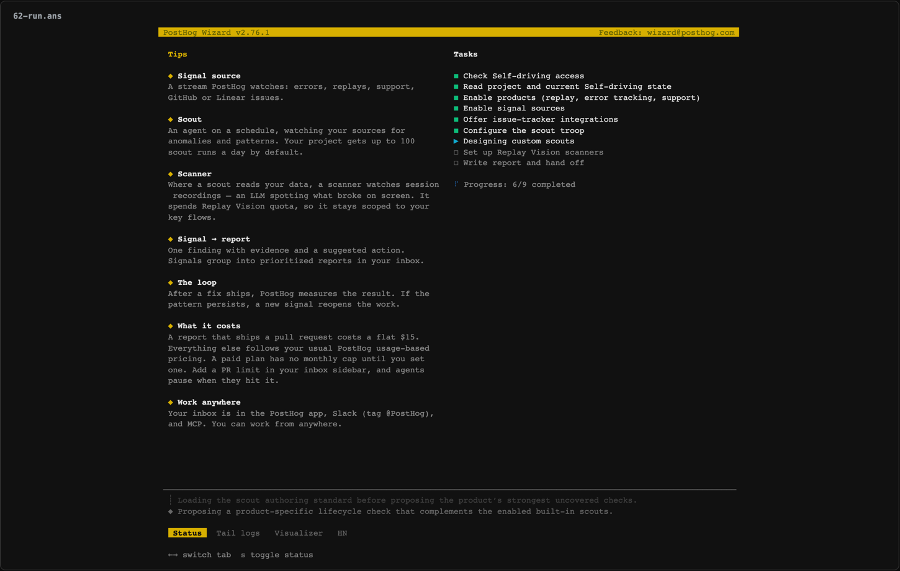Click the green square for Check Self-driving access
This screenshot has height=571, width=900.
coord(456,76)
